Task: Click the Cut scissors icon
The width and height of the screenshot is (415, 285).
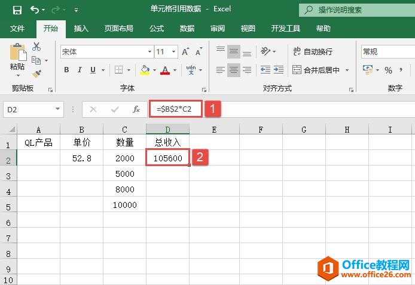Action: click(36, 47)
